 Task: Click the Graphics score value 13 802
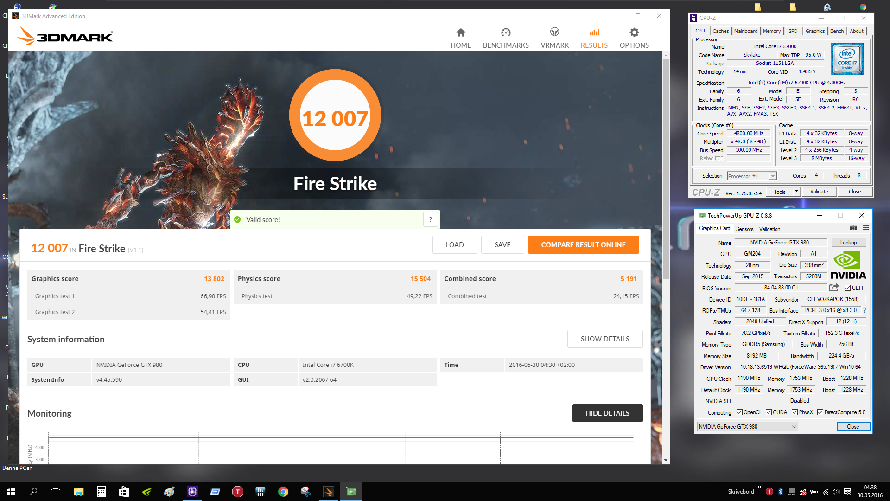(214, 279)
